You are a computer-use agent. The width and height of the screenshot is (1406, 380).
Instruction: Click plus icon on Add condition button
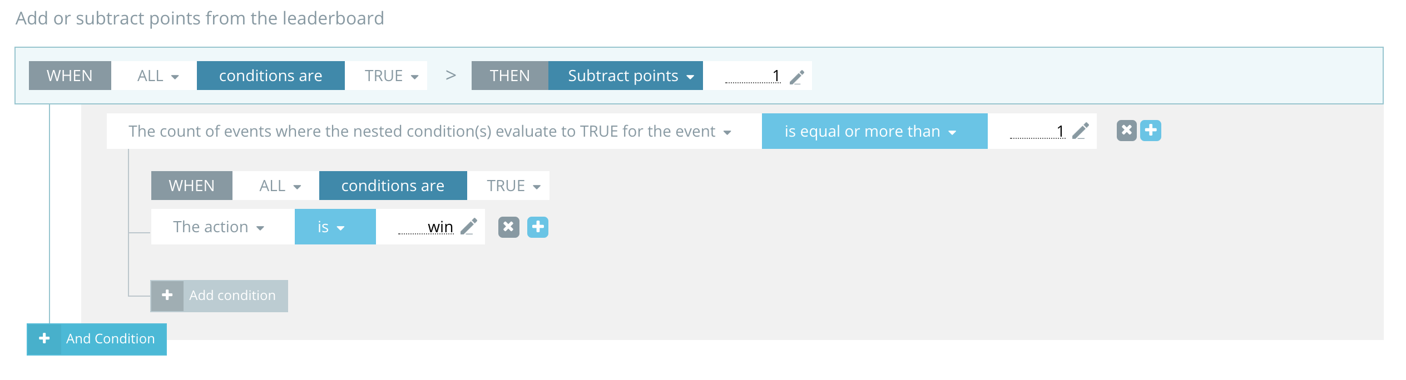(x=167, y=296)
